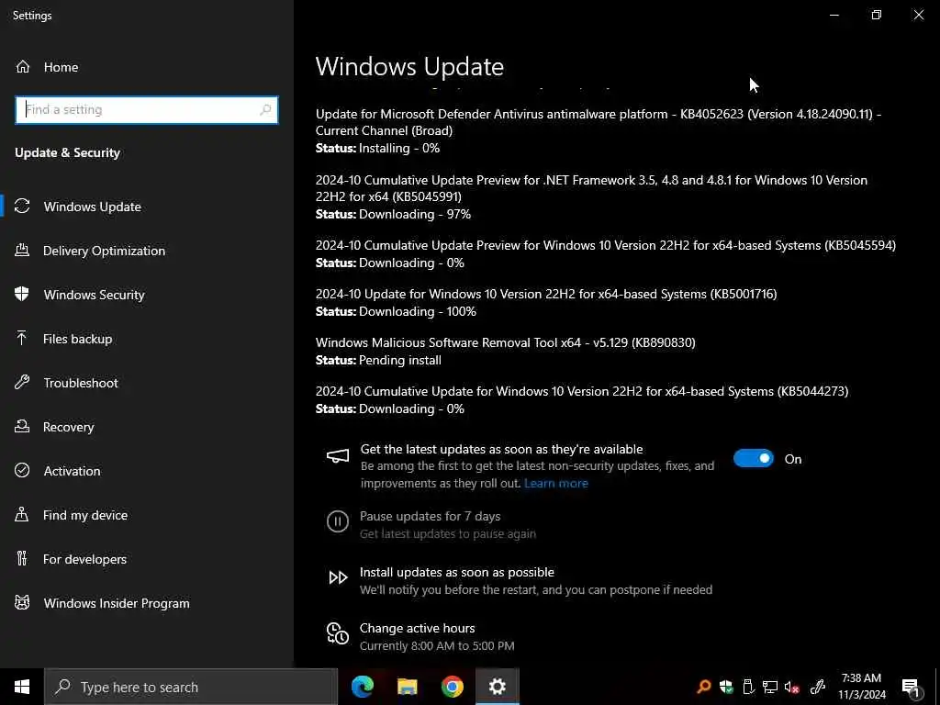Click the magnifier icon in settings search
This screenshot has width=940, height=705.
pyautogui.click(x=265, y=110)
